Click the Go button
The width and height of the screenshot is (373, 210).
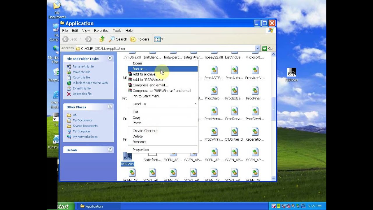268,48
